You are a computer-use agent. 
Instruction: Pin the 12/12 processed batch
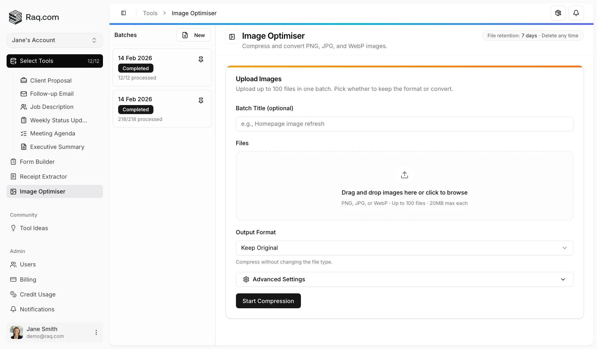coord(201,59)
